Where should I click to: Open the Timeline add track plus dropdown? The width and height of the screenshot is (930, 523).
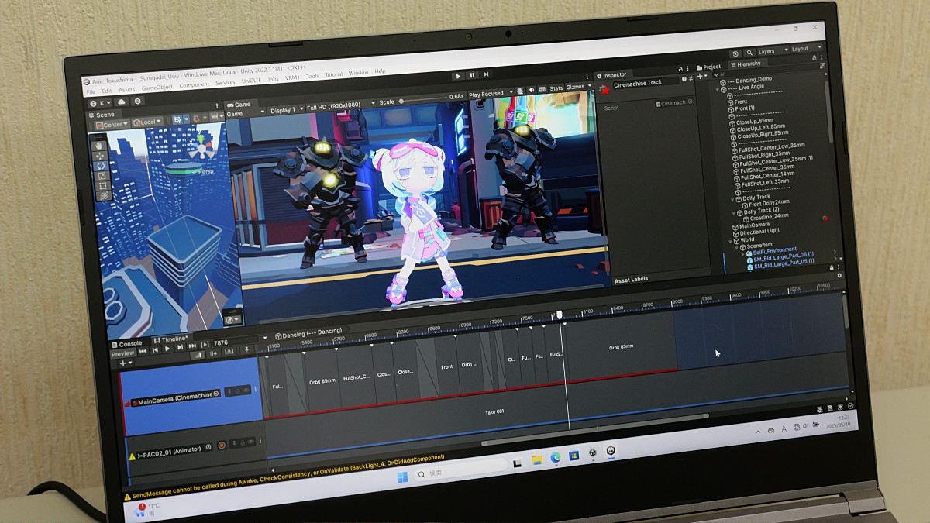[126, 363]
